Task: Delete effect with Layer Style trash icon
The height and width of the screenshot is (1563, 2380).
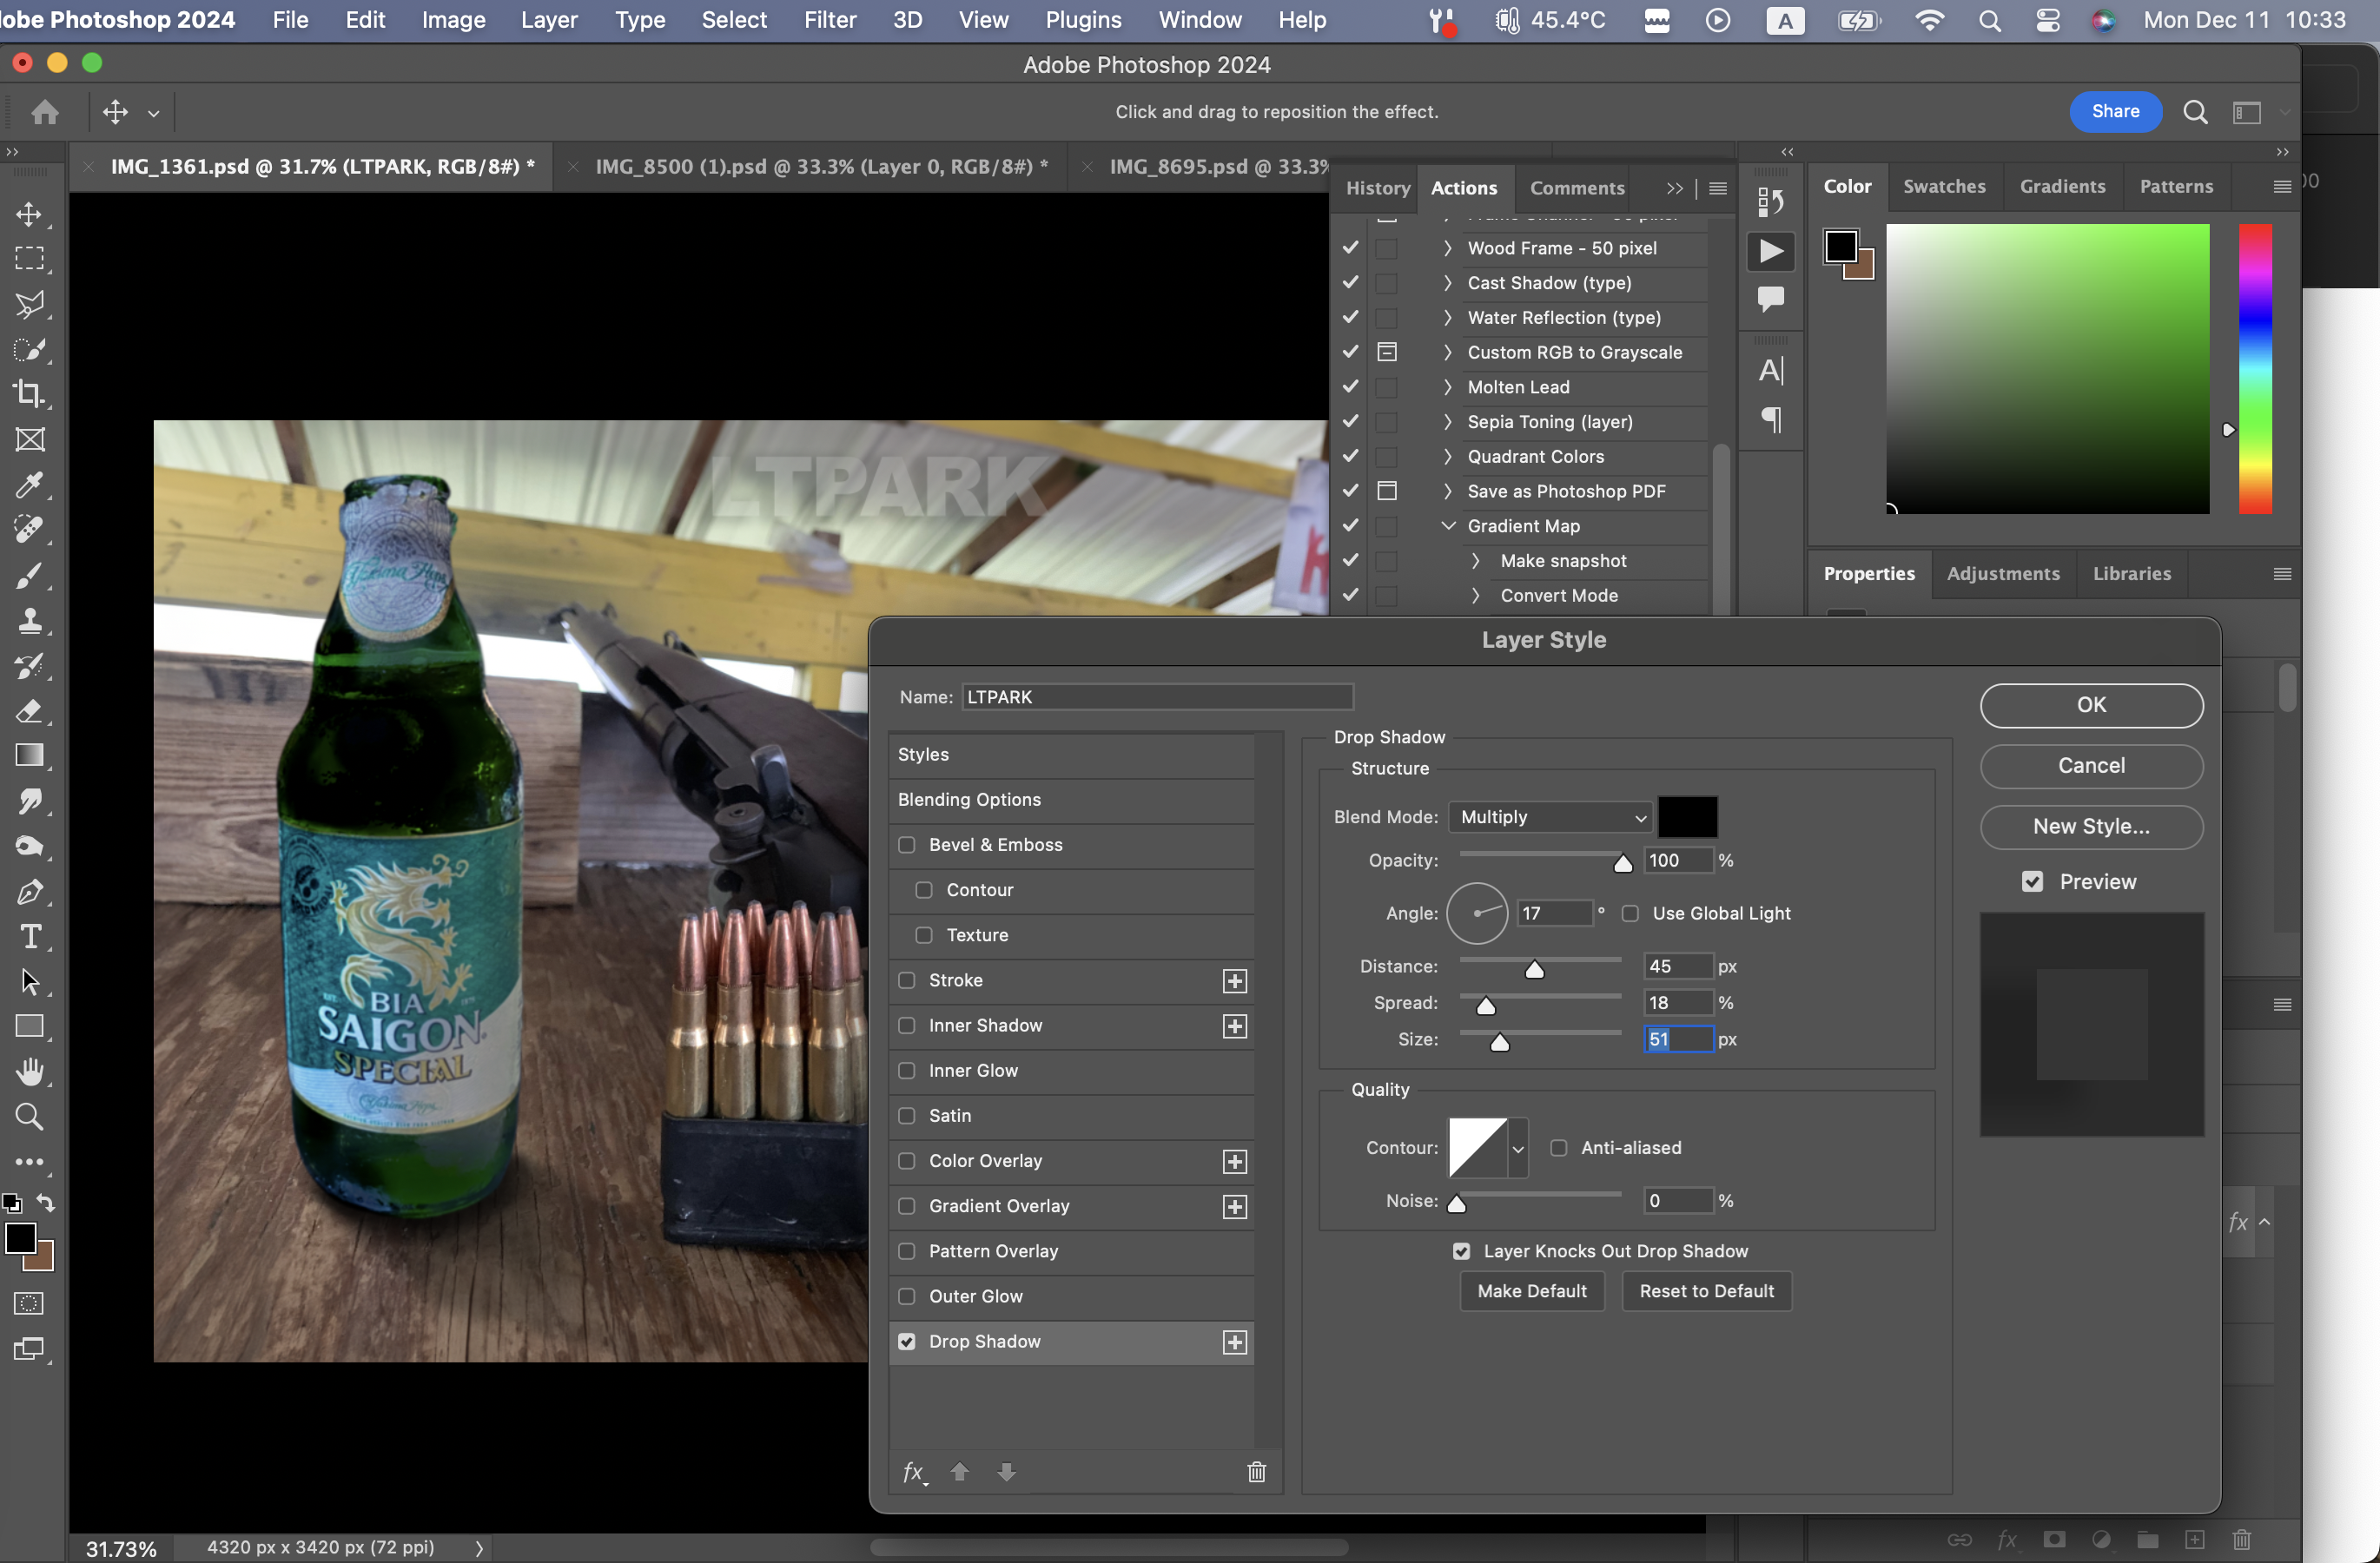Action: tap(1256, 1471)
